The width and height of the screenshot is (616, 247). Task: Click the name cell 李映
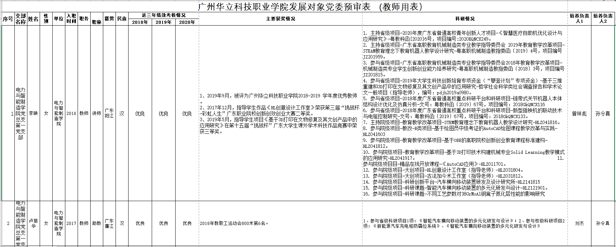[x=33, y=114]
